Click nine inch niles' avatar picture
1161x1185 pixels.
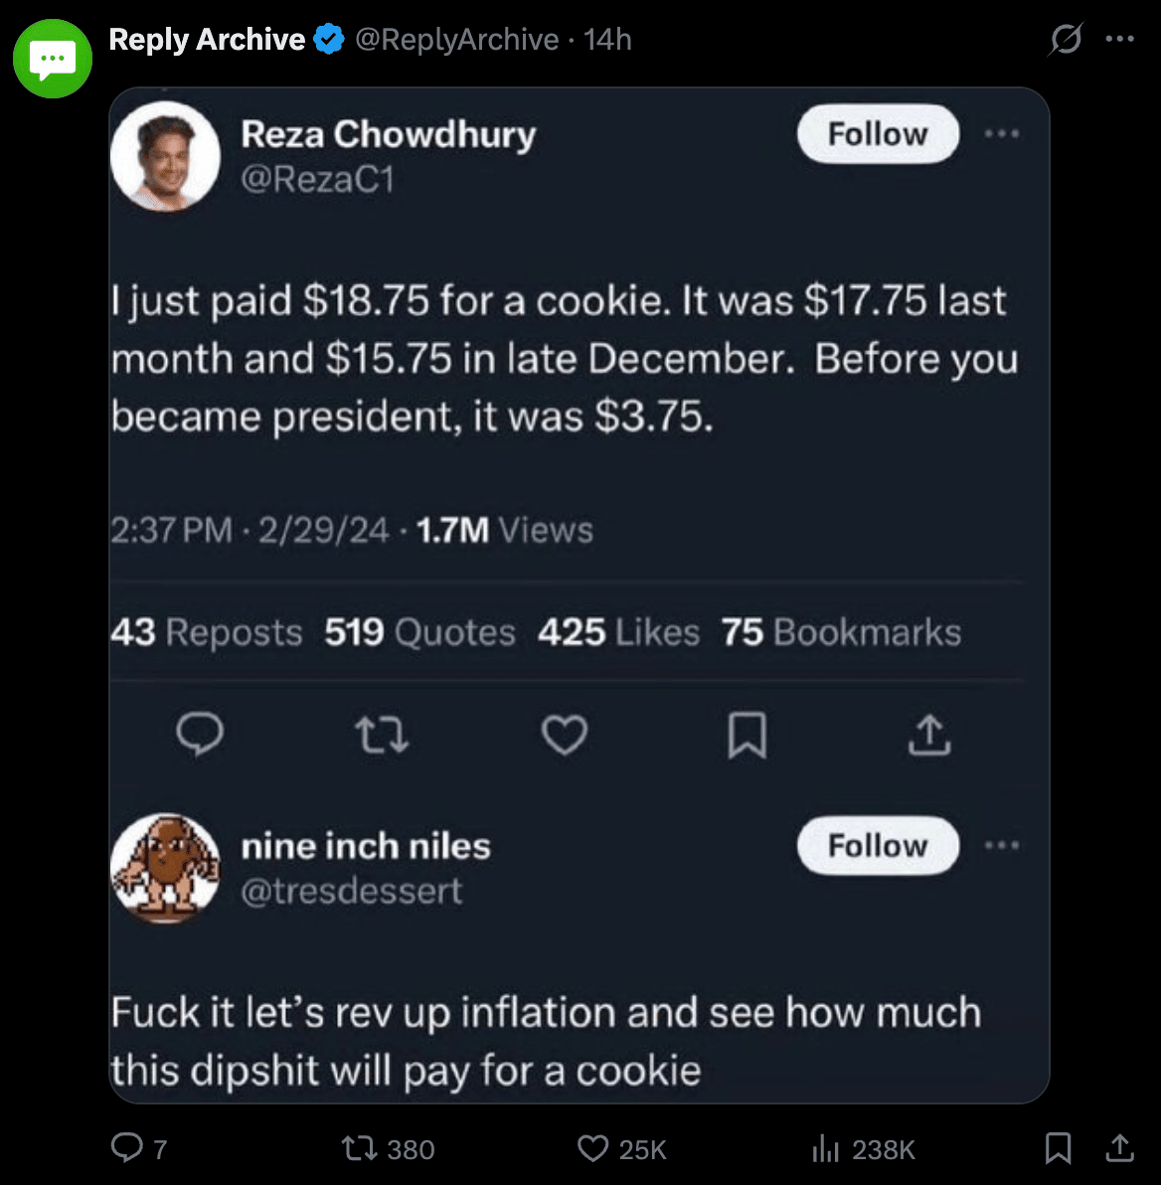coord(165,867)
